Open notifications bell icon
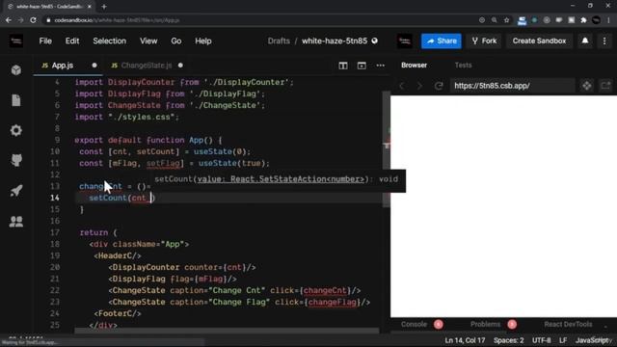617x347 pixels. [x=585, y=40]
